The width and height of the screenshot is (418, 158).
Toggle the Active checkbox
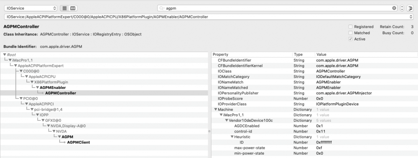point(351,39)
